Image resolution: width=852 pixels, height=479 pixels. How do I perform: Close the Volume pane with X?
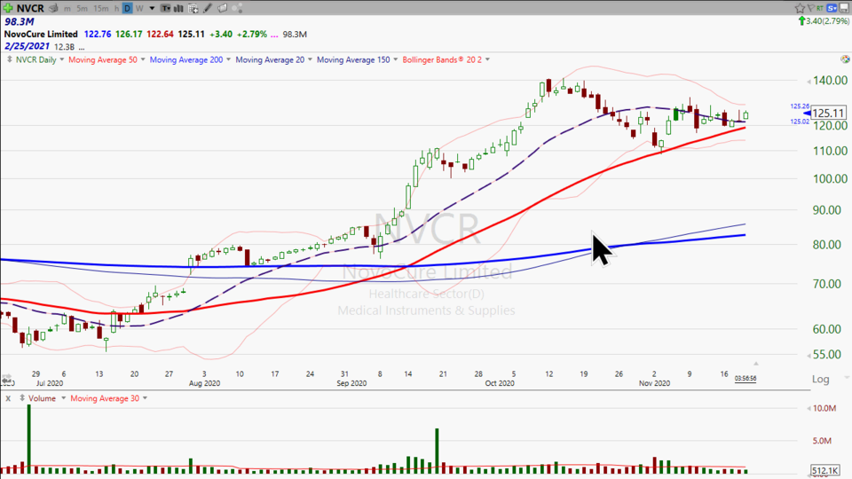pos(8,398)
